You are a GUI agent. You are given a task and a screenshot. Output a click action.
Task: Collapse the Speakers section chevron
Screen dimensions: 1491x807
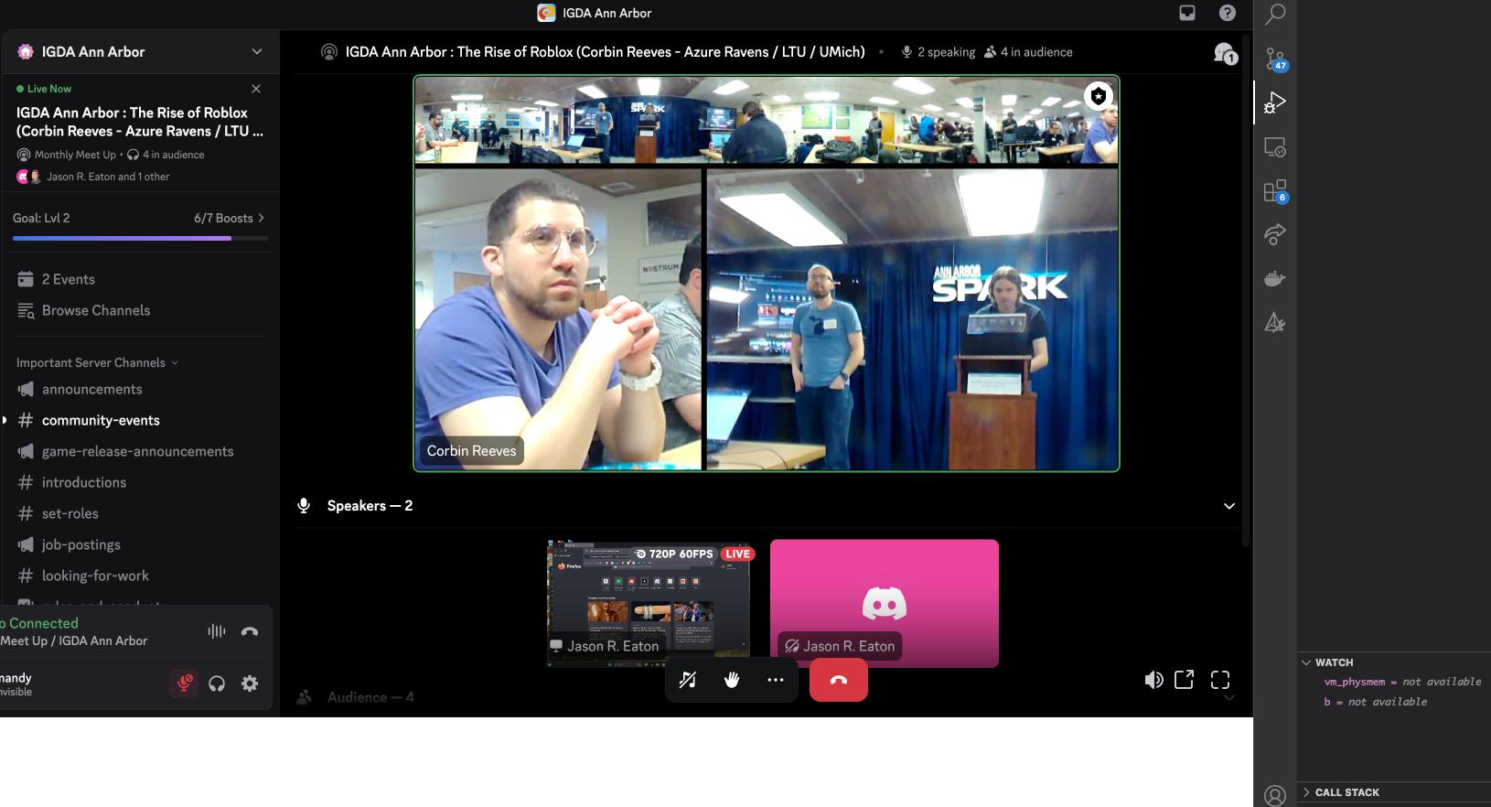[x=1229, y=506]
